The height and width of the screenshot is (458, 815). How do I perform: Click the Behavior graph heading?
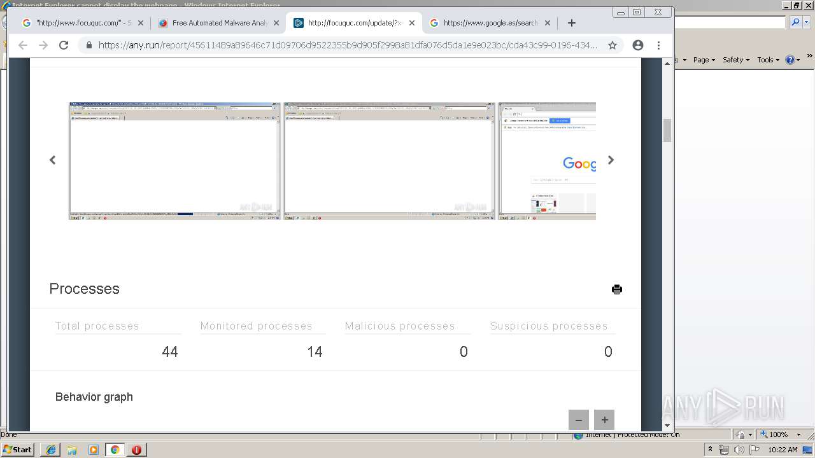(94, 397)
